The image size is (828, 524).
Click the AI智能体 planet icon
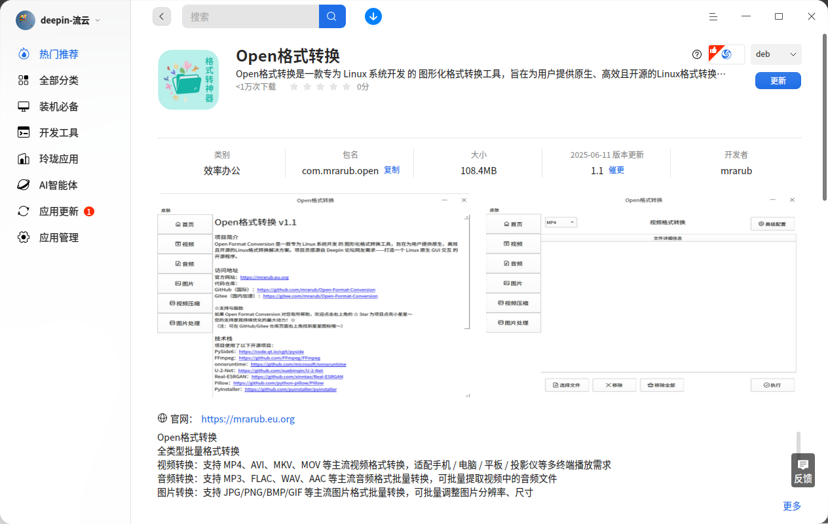(x=24, y=185)
